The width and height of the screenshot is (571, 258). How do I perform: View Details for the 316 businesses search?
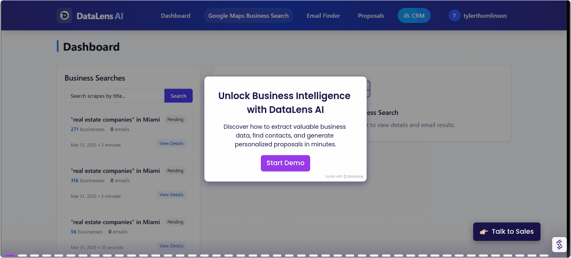pyautogui.click(x=171, y=194)
